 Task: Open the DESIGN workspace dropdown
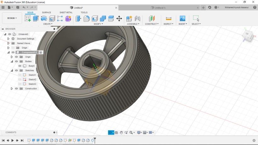[x=12, y=18]
